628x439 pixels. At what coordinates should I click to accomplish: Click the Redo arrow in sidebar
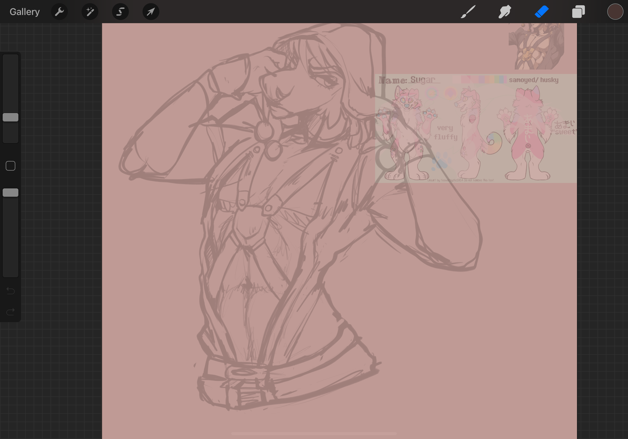pyautogui.click(x=11, y=312)
